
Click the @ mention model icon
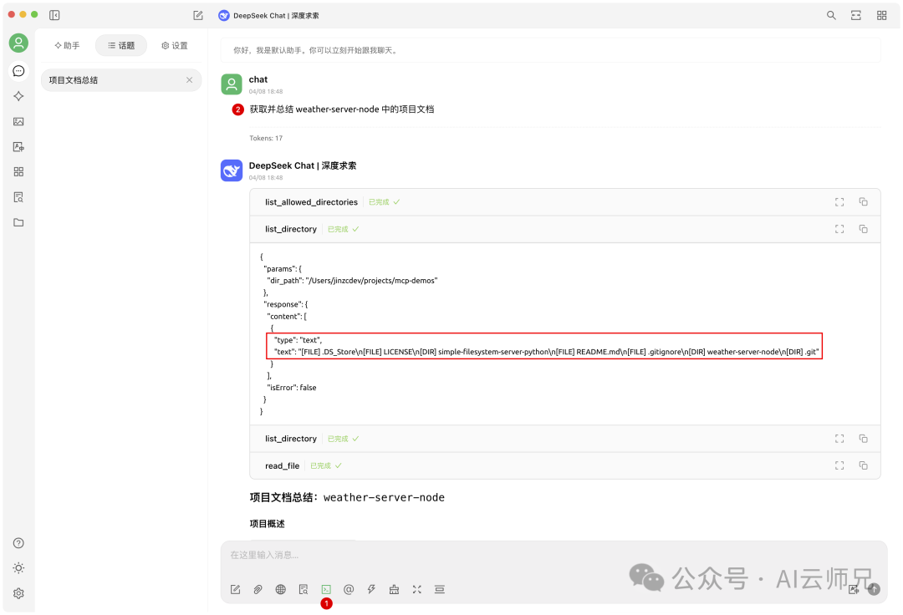coord(349,589)
